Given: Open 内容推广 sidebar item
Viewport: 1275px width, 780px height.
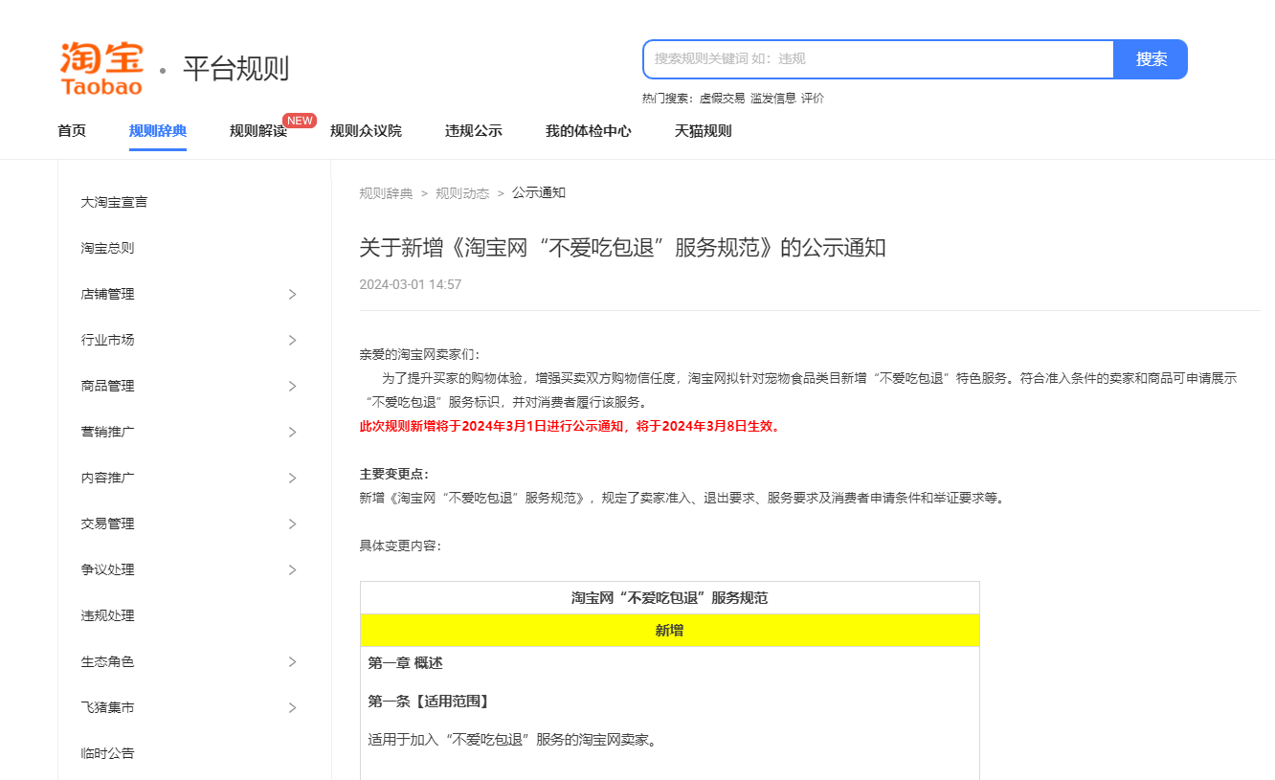Looking at the screenshot, I should coord(107,478).
